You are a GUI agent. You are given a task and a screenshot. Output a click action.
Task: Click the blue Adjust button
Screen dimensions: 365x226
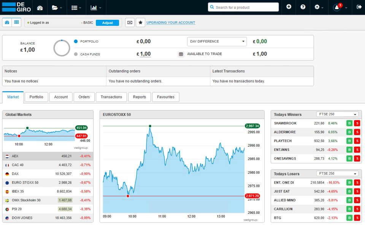pos(107,23)
